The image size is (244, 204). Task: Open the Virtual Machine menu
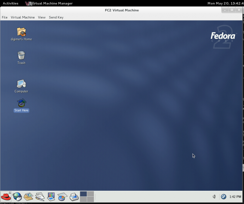(23, 17)
